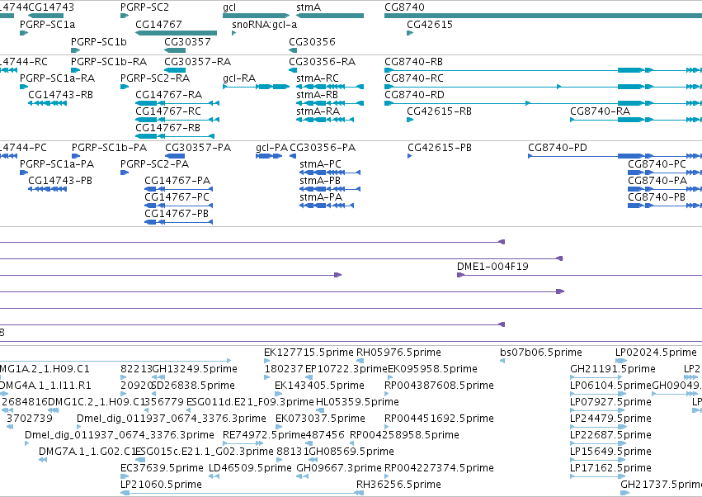Select the CG42615 gene label

pyautogui.click(x=430, y=24)
